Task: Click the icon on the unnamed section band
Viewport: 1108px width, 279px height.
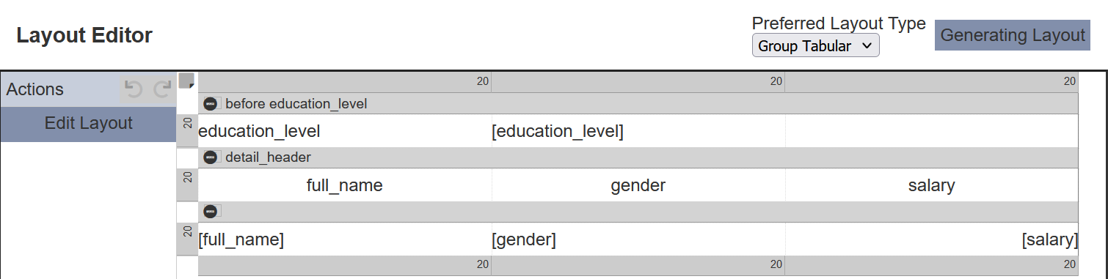Action: click(x=212, y=211)
